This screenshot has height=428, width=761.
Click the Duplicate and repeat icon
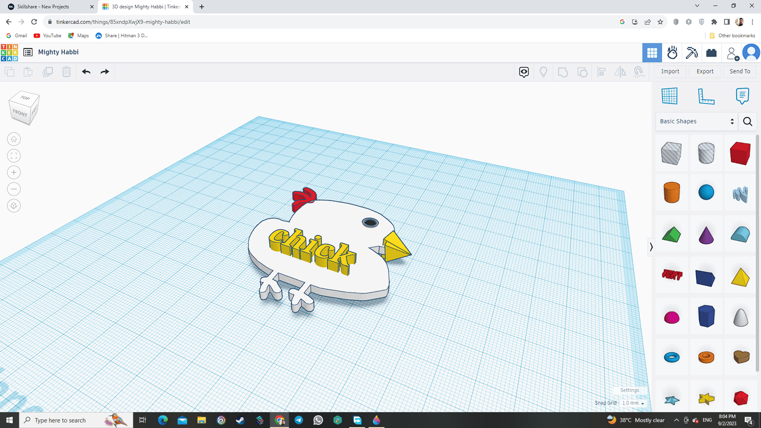click(x=48, y=72)
